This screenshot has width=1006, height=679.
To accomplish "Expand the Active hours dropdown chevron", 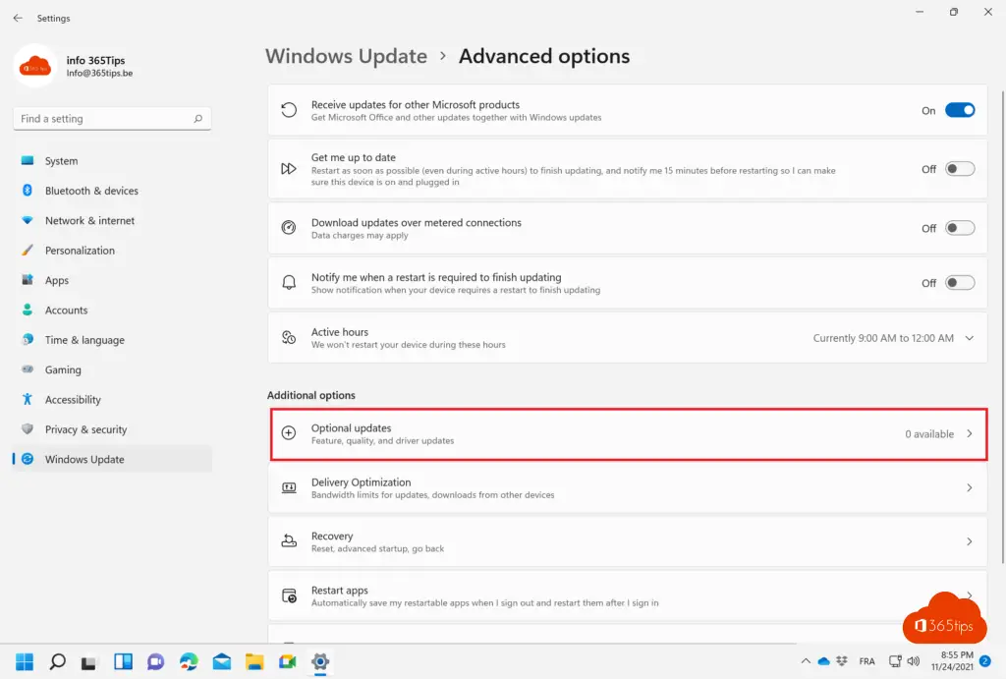I will pyautogui.click(x=970, y=338).
